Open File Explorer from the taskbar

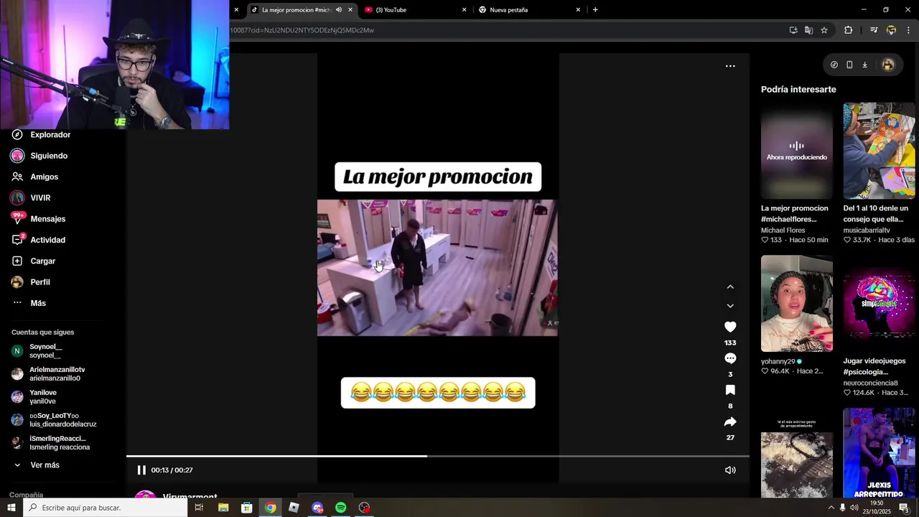tap(223, 508)
